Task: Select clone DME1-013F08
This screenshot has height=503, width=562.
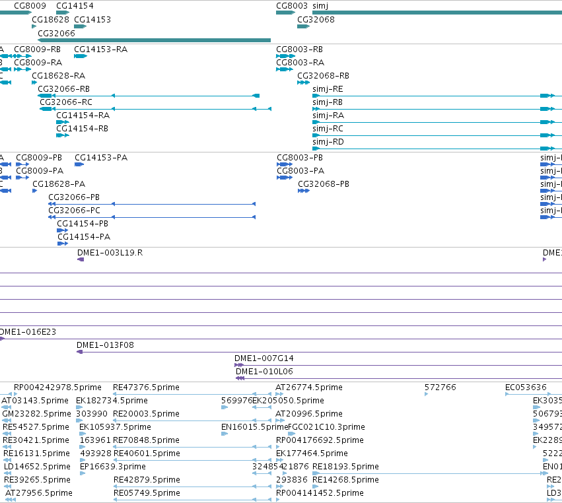Action: pyautogui.click(x=105, y=345)
